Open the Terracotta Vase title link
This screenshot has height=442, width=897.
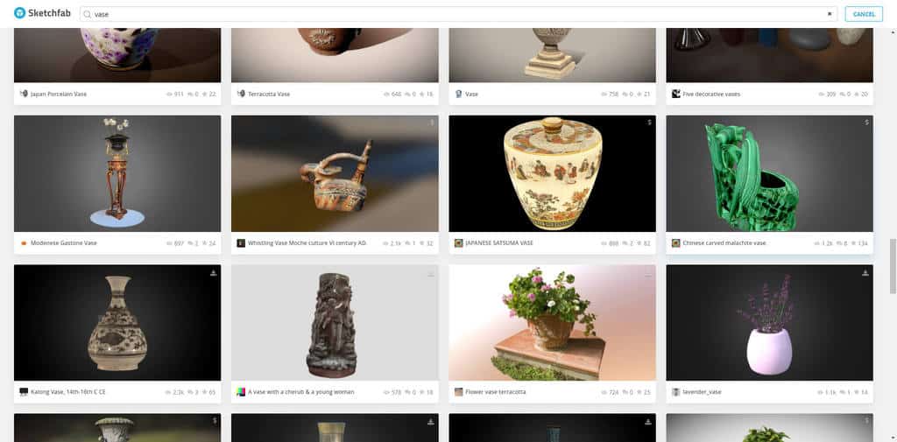(269, 94)
